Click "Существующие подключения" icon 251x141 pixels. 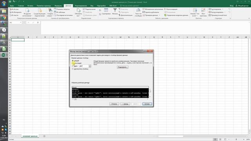[x=40, y=13]
